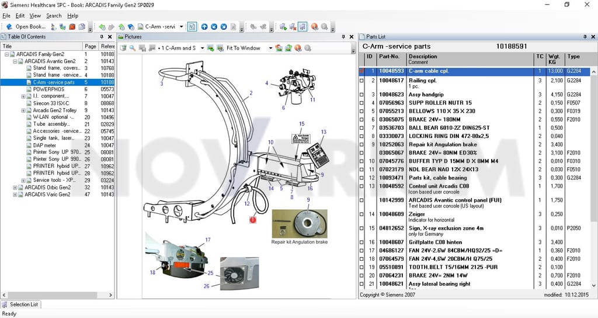
Task: Select the POWERPHOS entry in the tree
Action: point(48,89)
